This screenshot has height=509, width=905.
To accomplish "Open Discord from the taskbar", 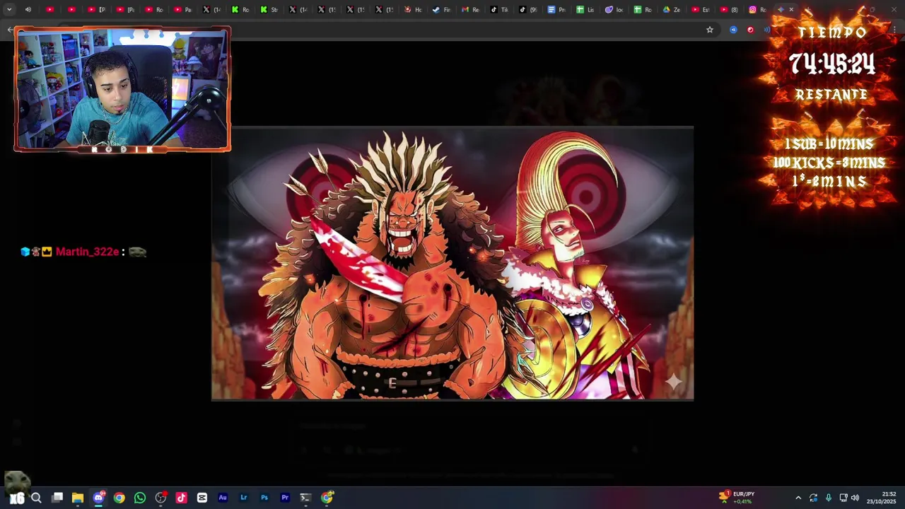I will pyautogui.click(x=98, y=498).
